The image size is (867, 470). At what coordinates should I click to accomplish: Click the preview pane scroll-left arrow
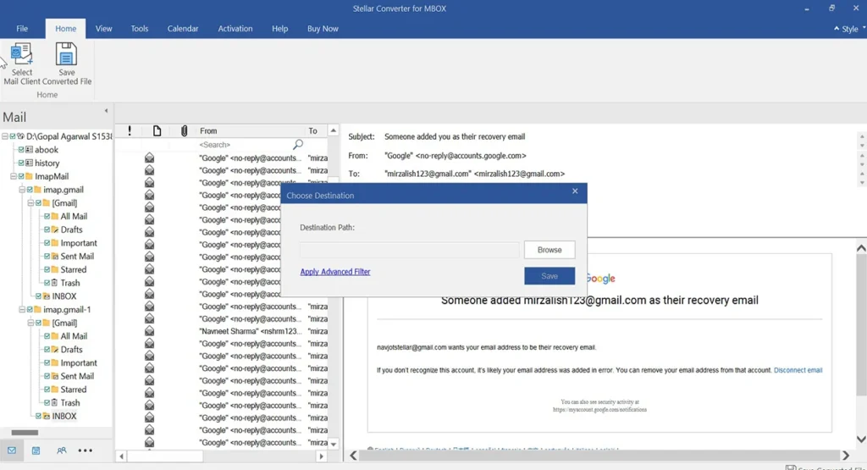pyautogui.click(x=354, y=455)
